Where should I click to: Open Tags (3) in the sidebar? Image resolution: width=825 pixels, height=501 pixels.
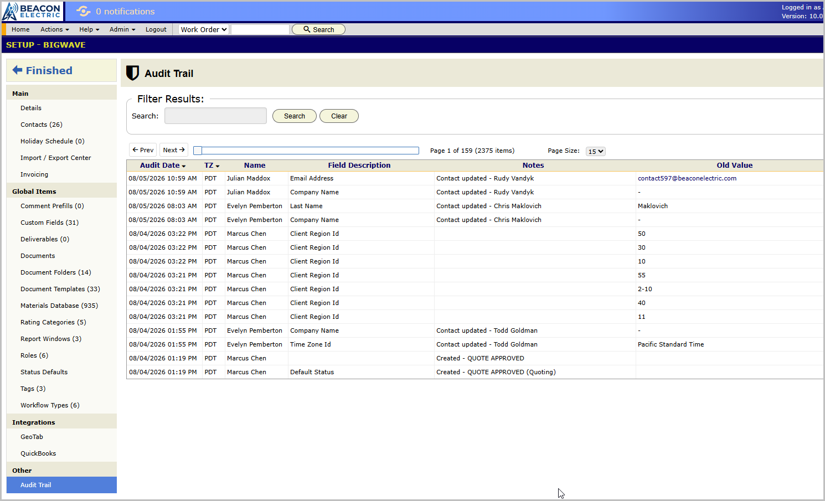tap(33, 389)
